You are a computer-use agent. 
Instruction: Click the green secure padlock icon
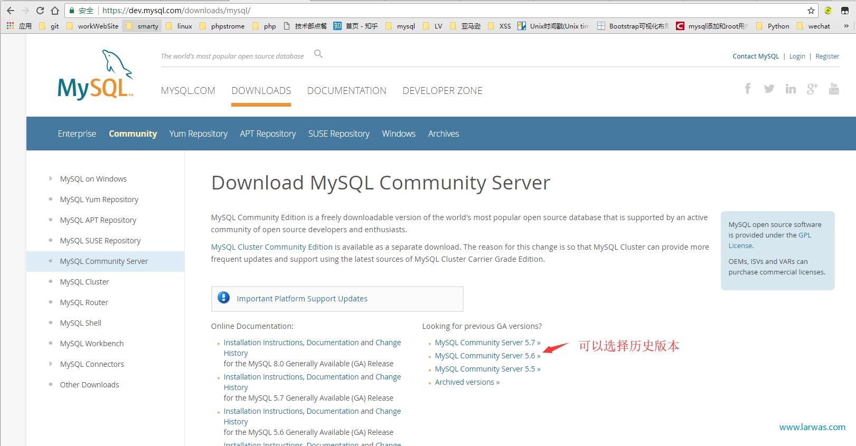pyautogui.click(x=72, y=11)
